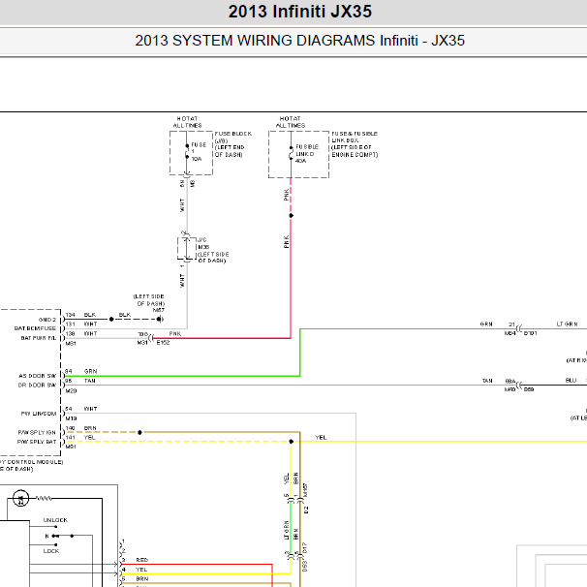Click the 'UNLOCK' switch position label
The height and width of the screenshot is (587, 587).
pos(55,520)
